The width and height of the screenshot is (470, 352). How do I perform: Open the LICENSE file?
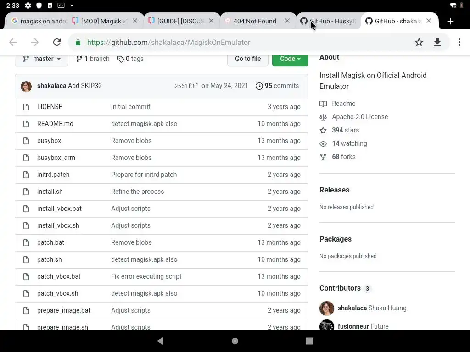click(50, 107)
